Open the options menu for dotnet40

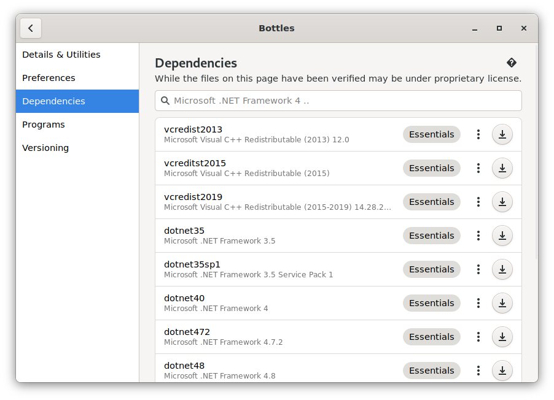[478, 302]
